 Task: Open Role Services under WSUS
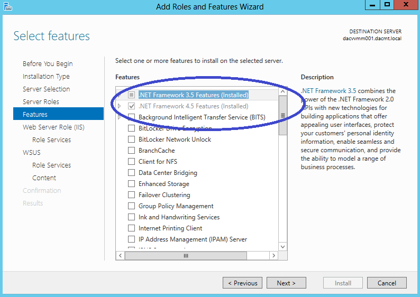[51, 165]
